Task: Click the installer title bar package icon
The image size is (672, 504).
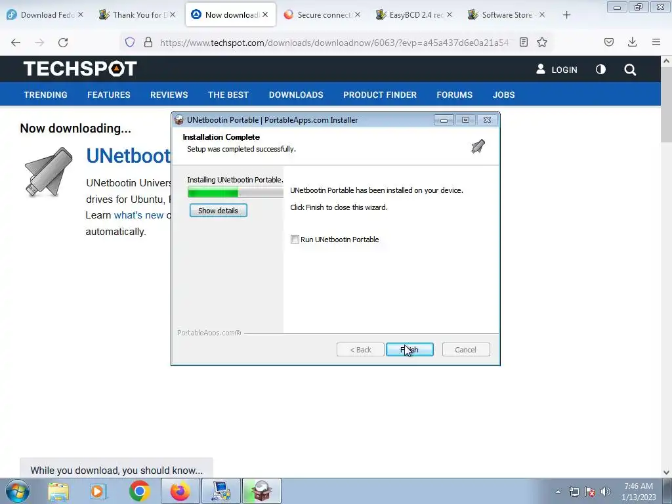Action: (179, 120)
